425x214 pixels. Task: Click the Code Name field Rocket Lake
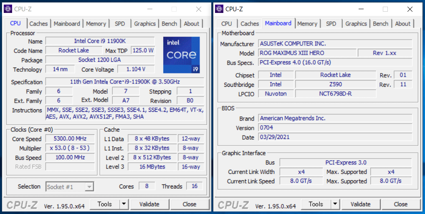click(x=73, y=50)
